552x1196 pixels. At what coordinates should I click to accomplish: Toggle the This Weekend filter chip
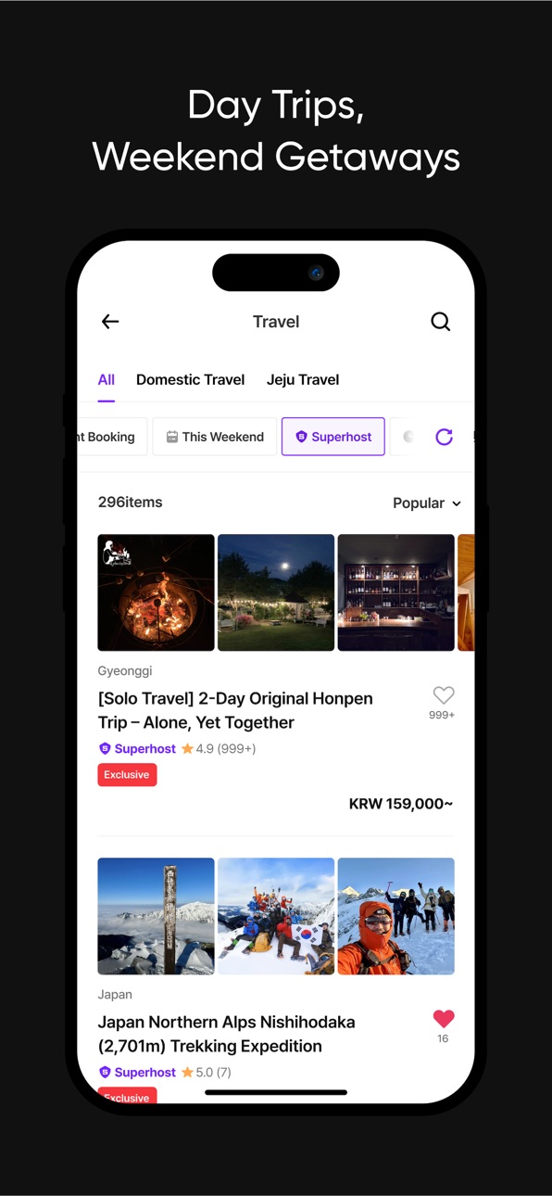[215, 437]
